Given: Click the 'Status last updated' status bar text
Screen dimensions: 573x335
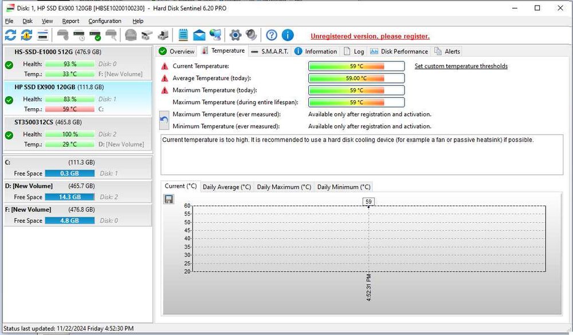Looking at the screenshot, I should point(68,329).
